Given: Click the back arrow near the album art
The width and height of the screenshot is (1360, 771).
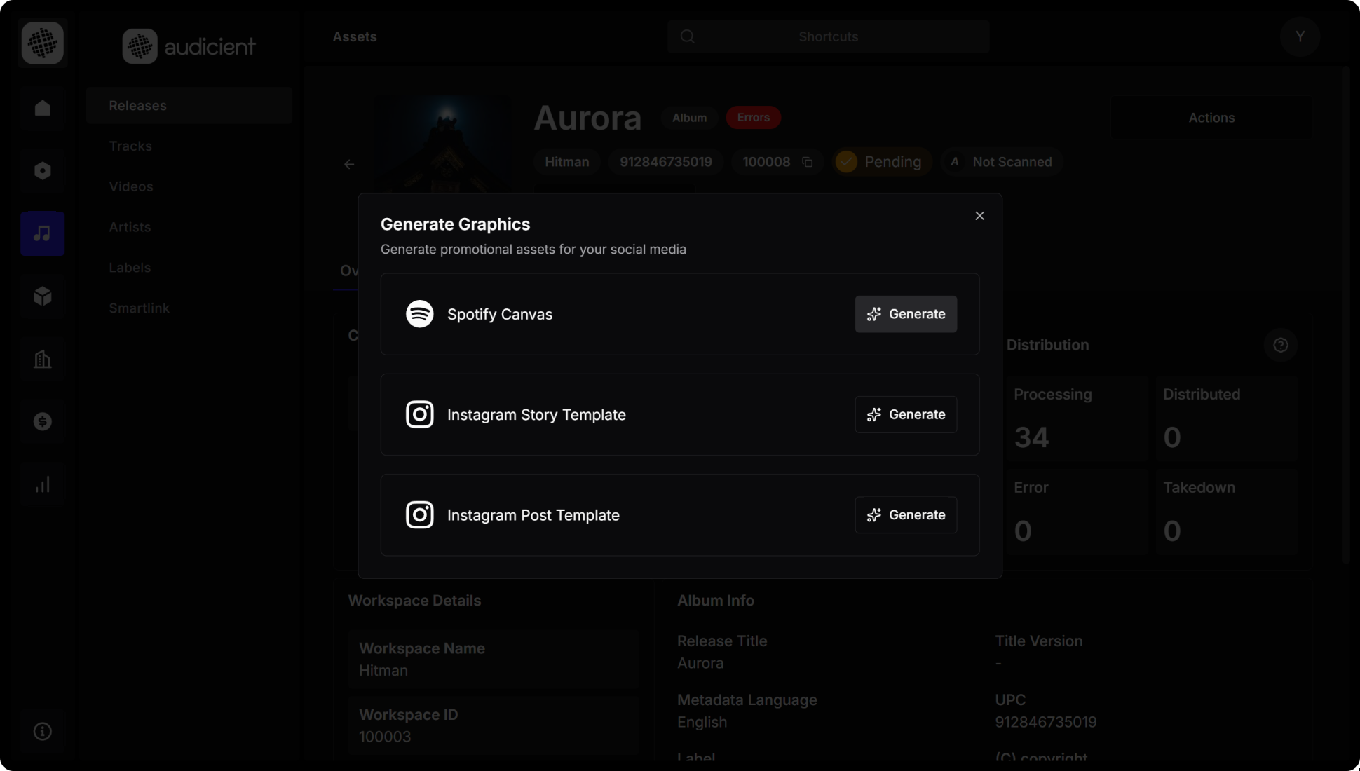Looking at the screenshot, I should 349,164.
